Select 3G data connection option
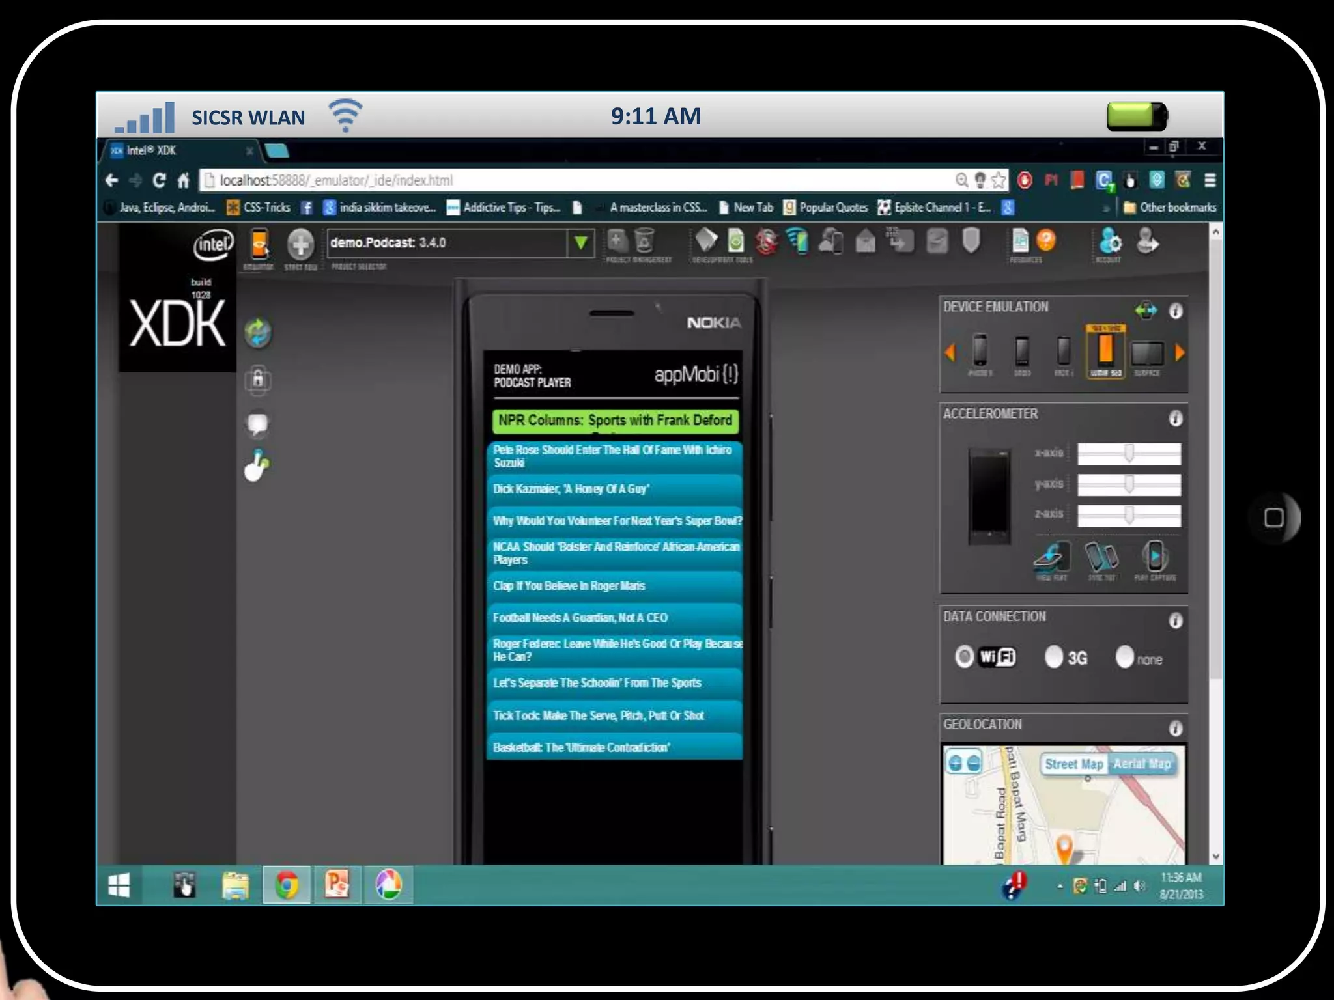The image size is (1334, 1000). click(x=1053, y=657)
